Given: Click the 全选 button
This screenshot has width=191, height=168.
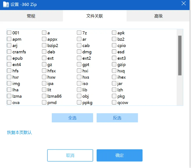Looking at the screenshot, I should coord(72,118).
